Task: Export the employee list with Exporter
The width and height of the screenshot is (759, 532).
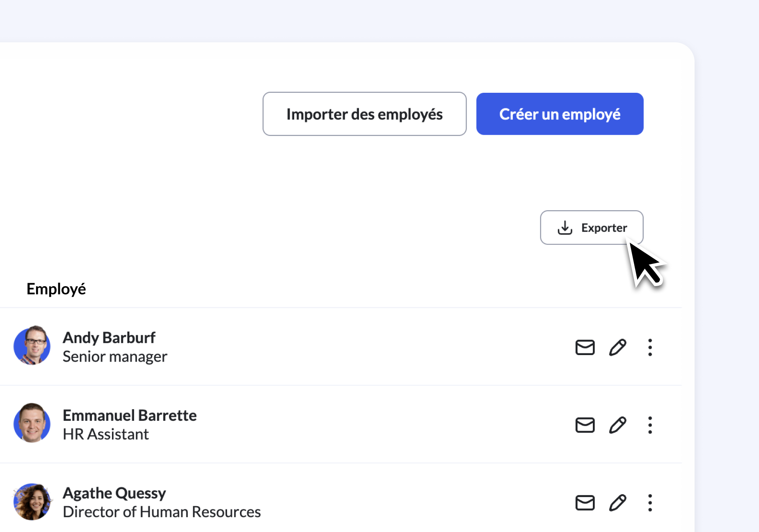Action: point(591,227)
